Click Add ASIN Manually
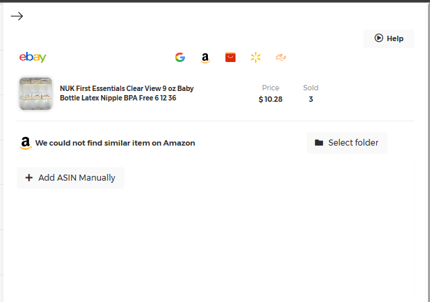Image resolution: width=430 pixels, height=302 pixels. [71, 178]
